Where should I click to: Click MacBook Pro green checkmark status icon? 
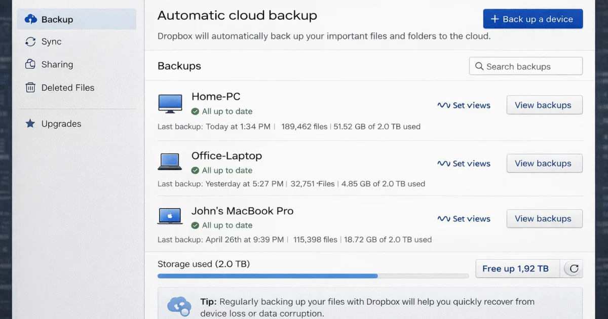pyautogui.click(x=195, y=225)
